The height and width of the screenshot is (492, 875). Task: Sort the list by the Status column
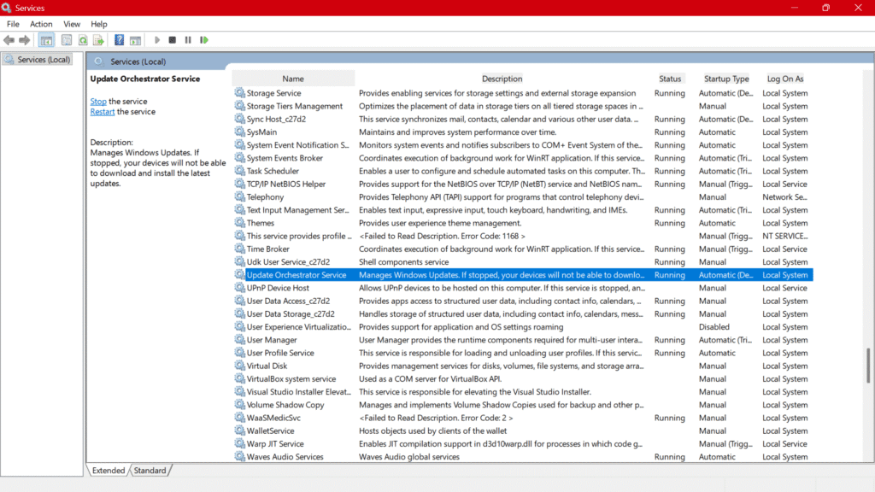[670, 79]
